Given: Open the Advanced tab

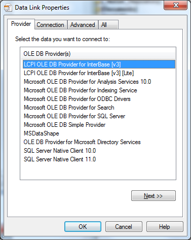Looking at the screenshot, I should (x=83, y=25).
